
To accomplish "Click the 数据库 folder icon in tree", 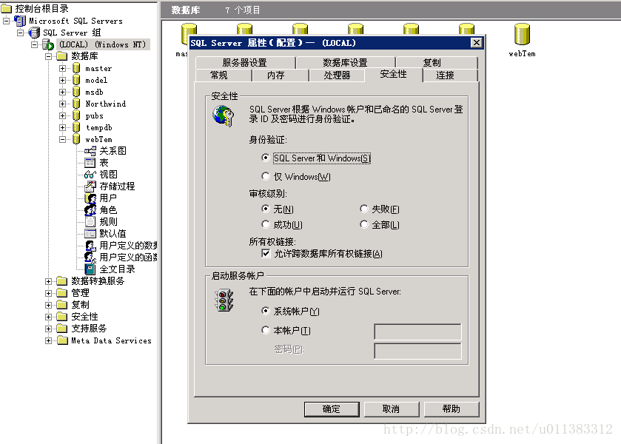I will pos(61,56).
